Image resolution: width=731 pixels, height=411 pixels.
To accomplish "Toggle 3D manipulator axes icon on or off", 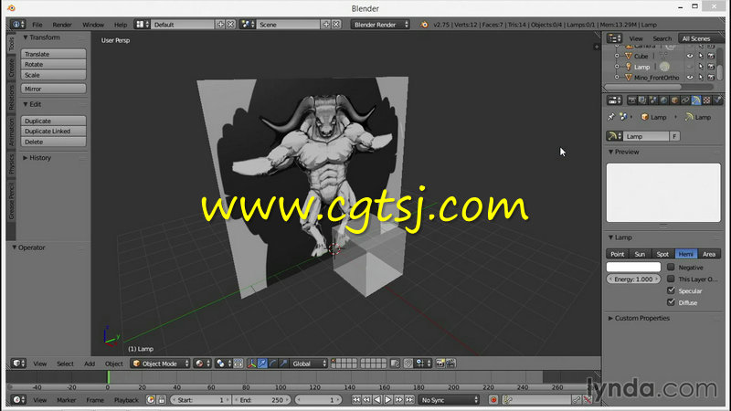I will click(x=252, y=364).
